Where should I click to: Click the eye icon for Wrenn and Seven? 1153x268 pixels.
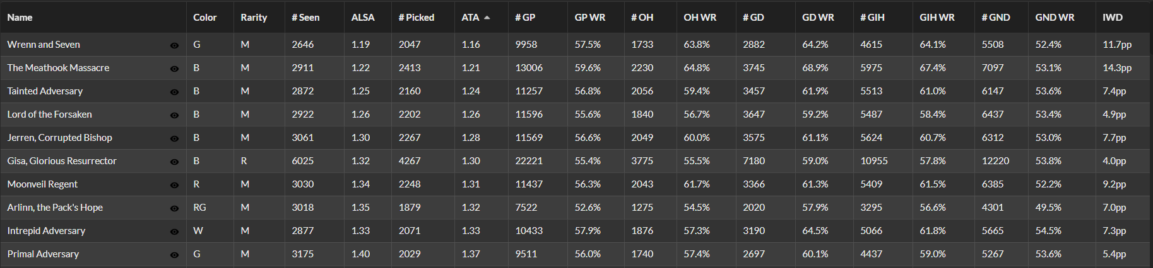pyautogui.click(x=174, y=45)
